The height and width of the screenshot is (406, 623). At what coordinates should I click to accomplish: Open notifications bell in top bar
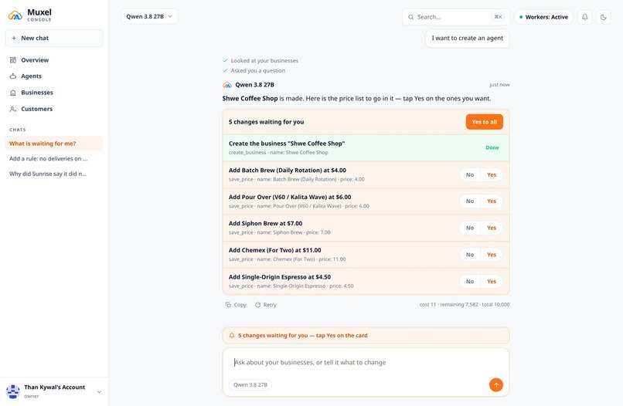click(585, 17)
